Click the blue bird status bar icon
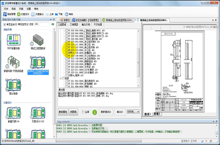Image resolution: width=220 pixels, height=145 pixels. point(202,141)
